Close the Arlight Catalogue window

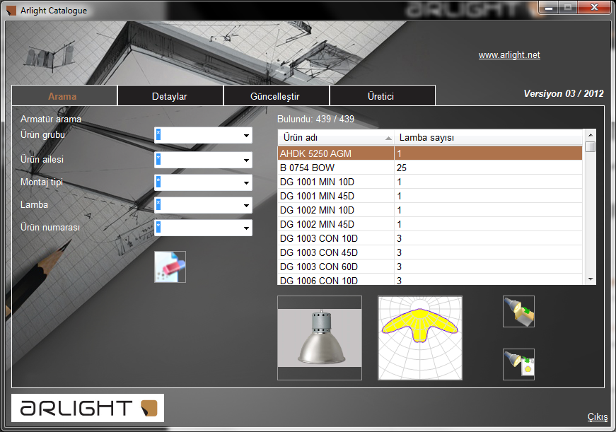point(594,8)
